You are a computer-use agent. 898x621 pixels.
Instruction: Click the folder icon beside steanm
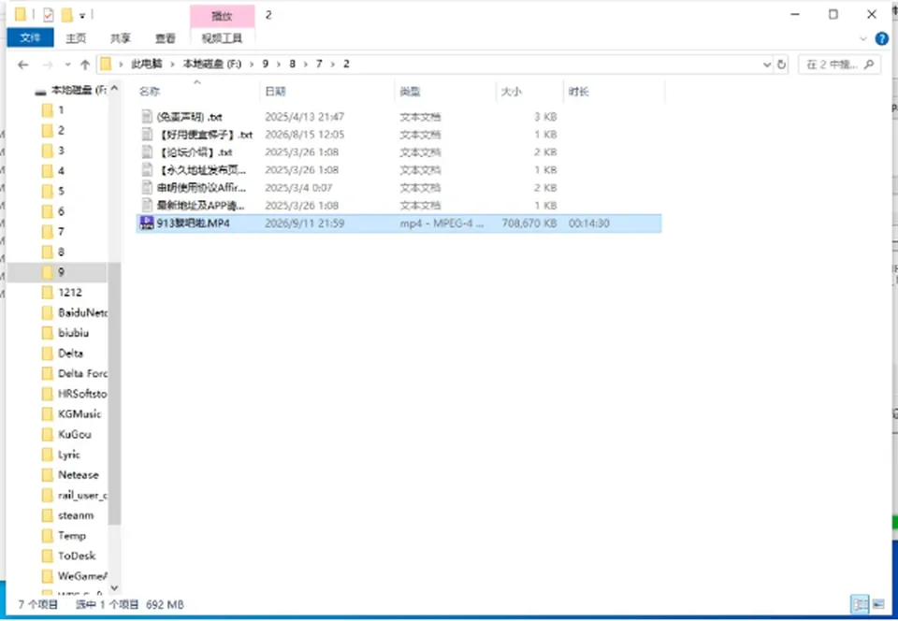coord(48,515)
